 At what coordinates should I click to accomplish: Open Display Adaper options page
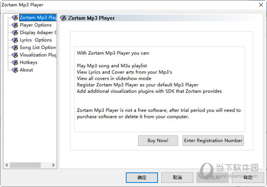point(38,33)
